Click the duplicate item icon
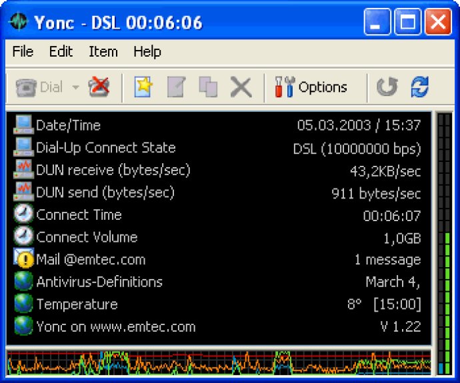The height and width of the screenshot is (383, 460). (x=208, y=87)
